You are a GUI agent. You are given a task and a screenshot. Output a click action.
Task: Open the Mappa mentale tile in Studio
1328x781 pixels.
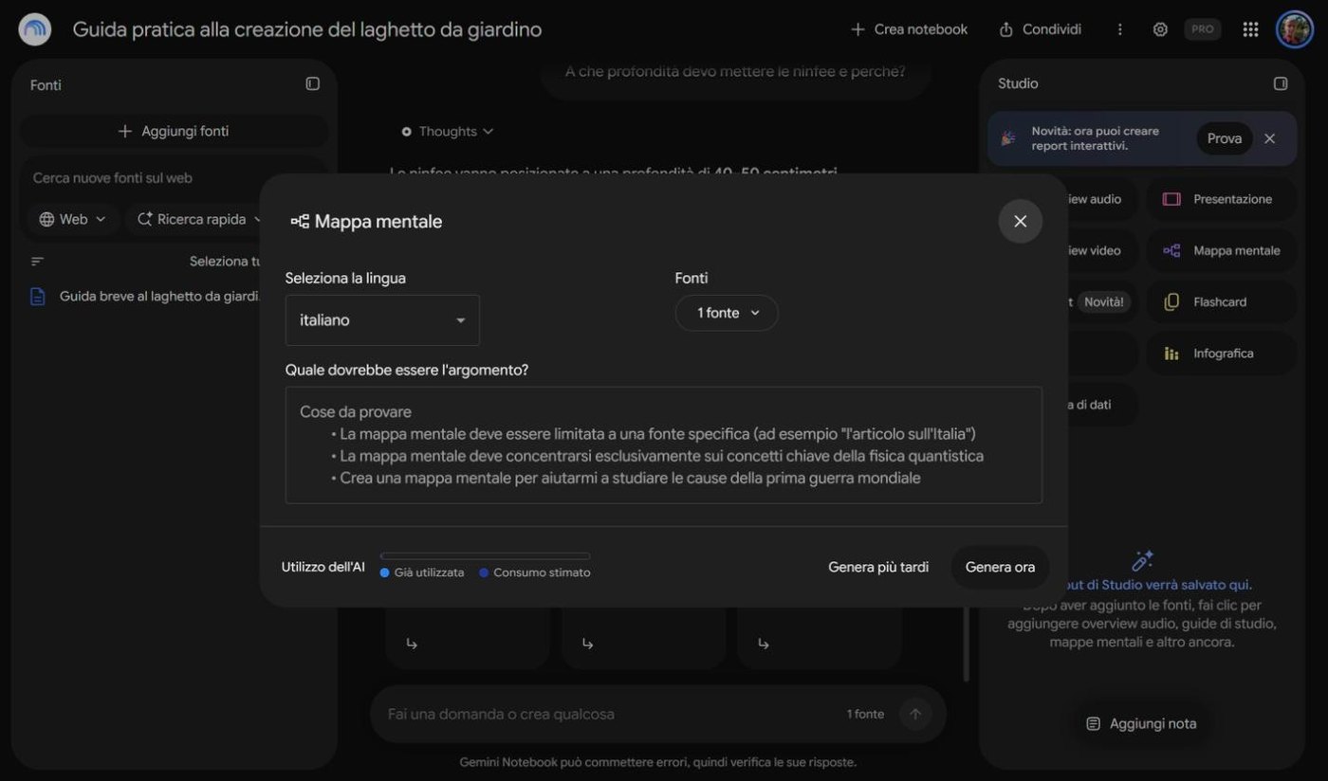tap(1221, 250)
